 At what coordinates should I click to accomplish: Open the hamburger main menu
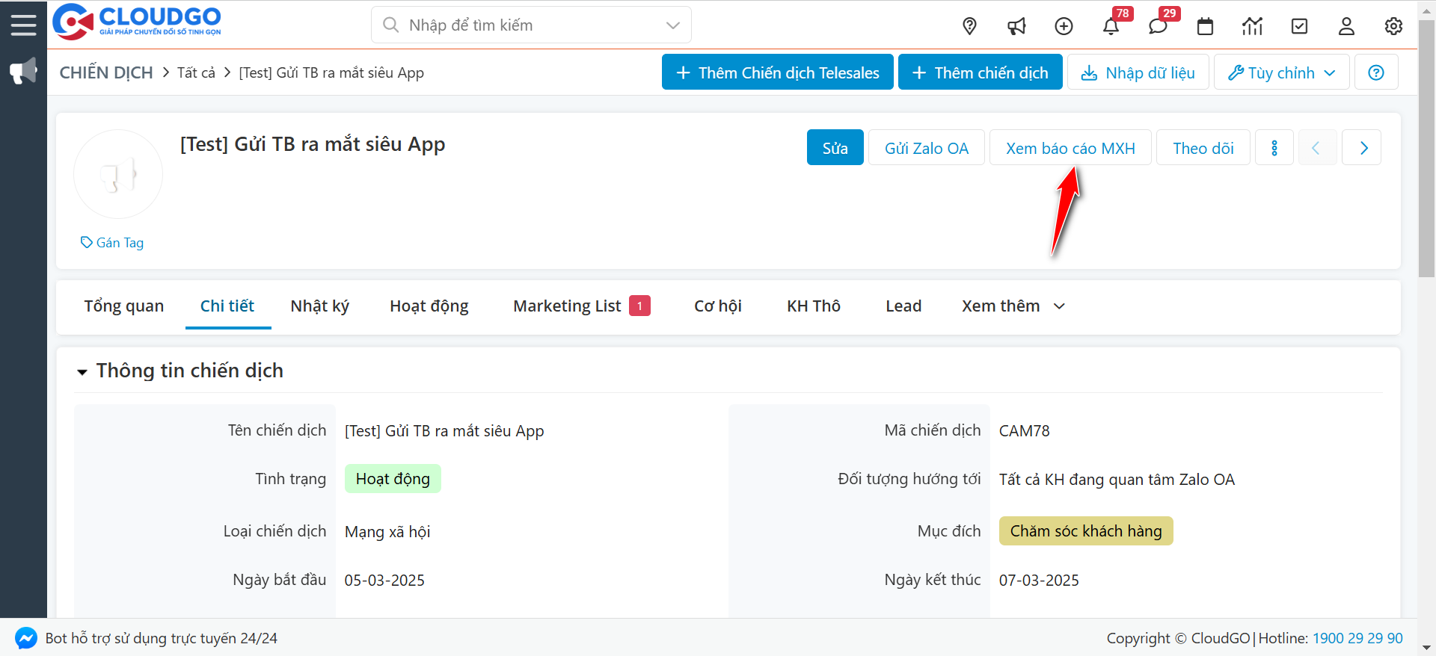pos(23,25)
